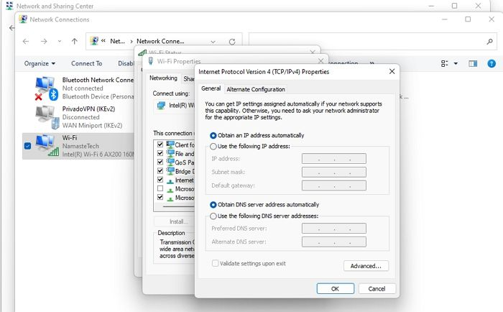Go back in Network Connections
503x312 pixels.
[x=26, y=41]
